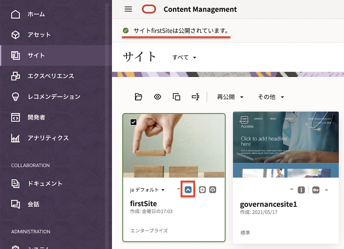Click the Oracle logo in the header
Viewport: 344px width, 249px height.
click(149, 9)
